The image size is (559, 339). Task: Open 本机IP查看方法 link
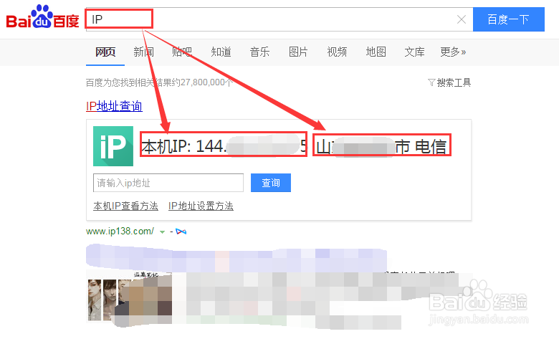(125, 206)
